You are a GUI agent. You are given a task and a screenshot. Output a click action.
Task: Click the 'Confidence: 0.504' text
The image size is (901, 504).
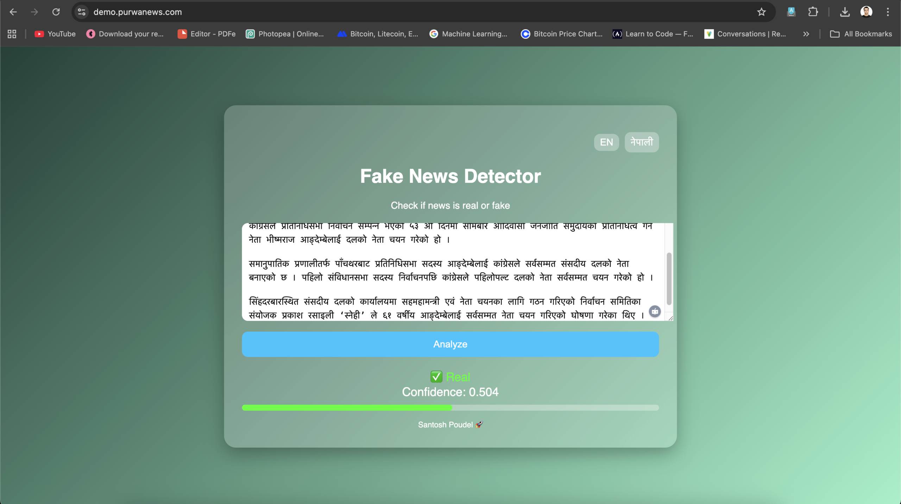coord(450,392)
